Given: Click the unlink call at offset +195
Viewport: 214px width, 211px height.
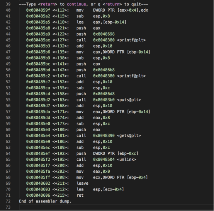Looking at the screenshot, I should [106, 160].
